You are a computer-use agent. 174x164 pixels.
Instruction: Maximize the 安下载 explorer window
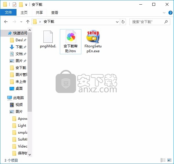154,5
